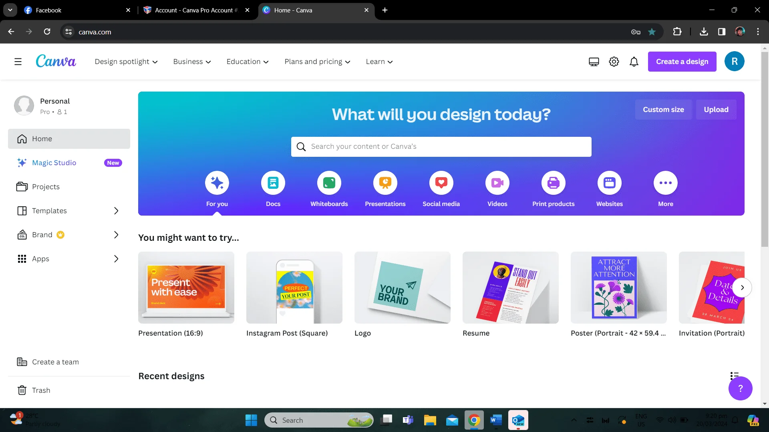
Task: Open the Logo design thumbnail
Action: point(403,288)
